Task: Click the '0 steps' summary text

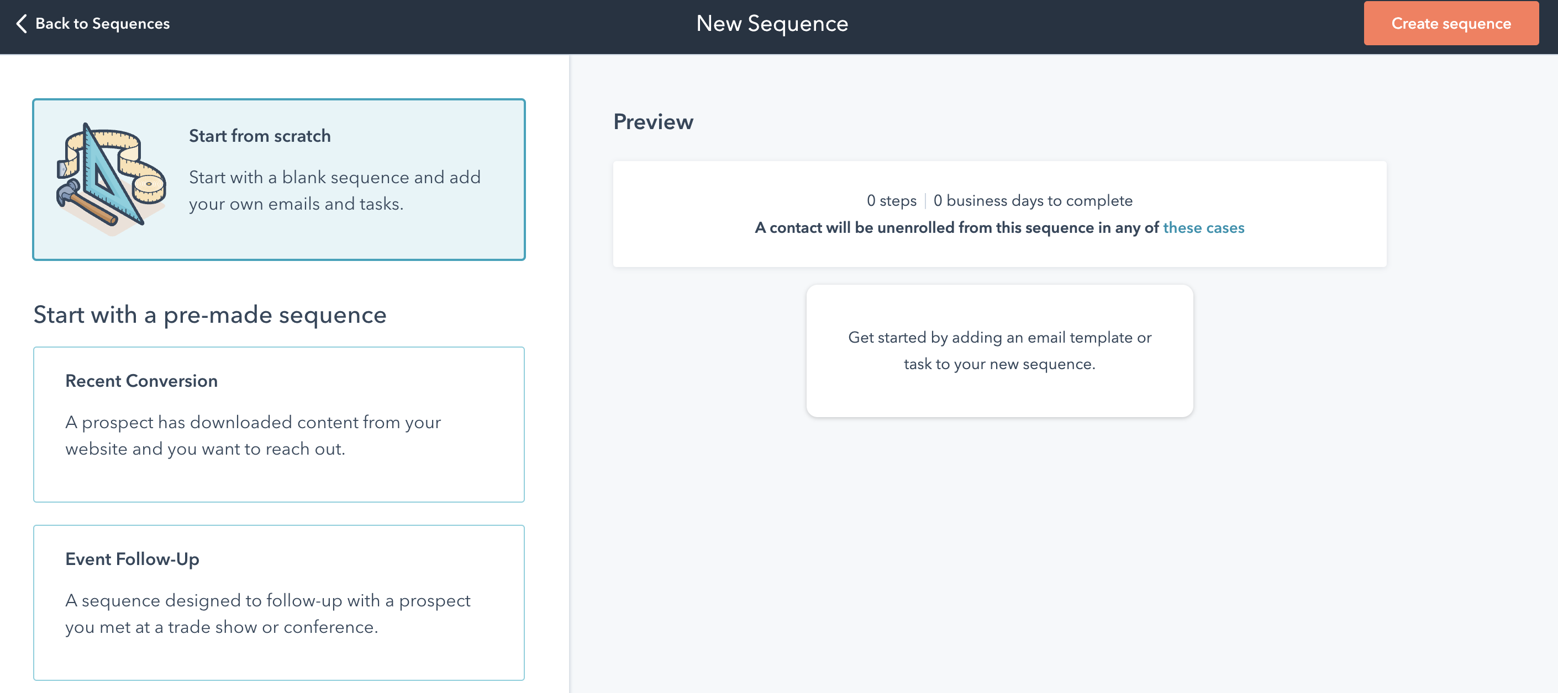Action: coord(892,201)
